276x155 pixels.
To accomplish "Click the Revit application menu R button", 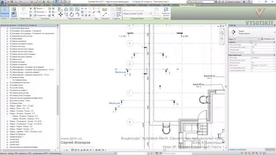I will 3,3.
